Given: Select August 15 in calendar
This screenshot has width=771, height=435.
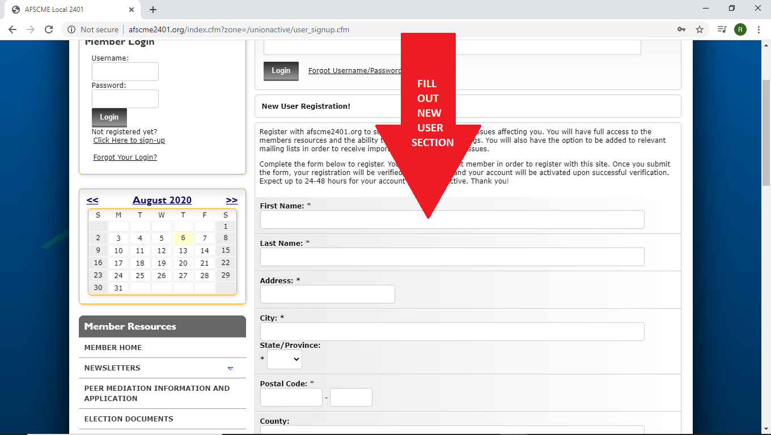Looking at the screenshot, I should click(226, 250).
